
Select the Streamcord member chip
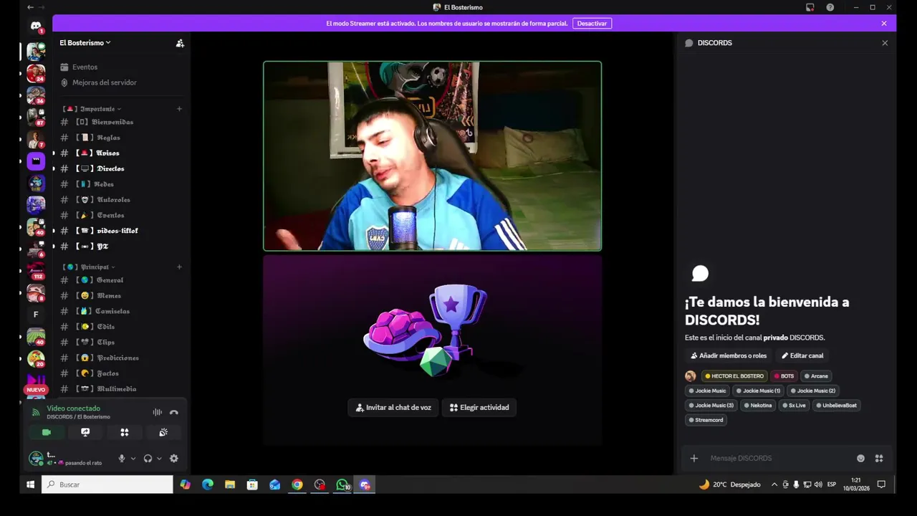click(x=706, y=420)
